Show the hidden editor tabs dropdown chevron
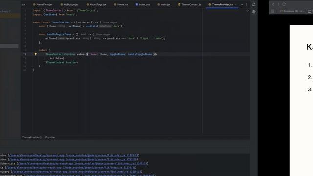The width and height of the screenshot is (313, 176). point(242,4)
